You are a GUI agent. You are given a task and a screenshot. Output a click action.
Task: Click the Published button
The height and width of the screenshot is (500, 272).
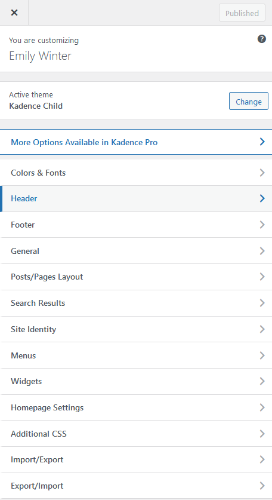coord(242,13)
